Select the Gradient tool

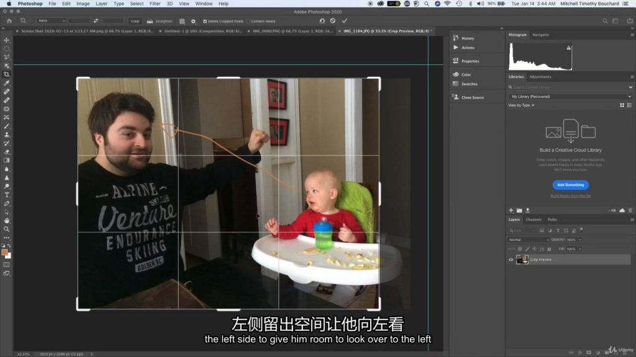pyautogui.click(x=6, y=161)
